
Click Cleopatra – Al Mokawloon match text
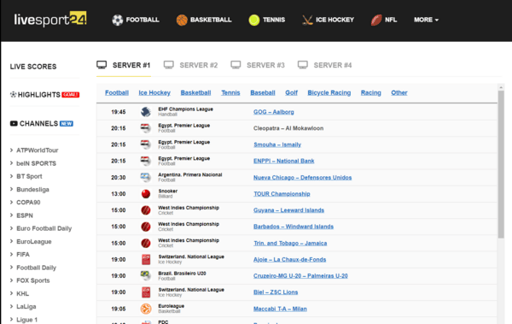(x=288, y=128)
